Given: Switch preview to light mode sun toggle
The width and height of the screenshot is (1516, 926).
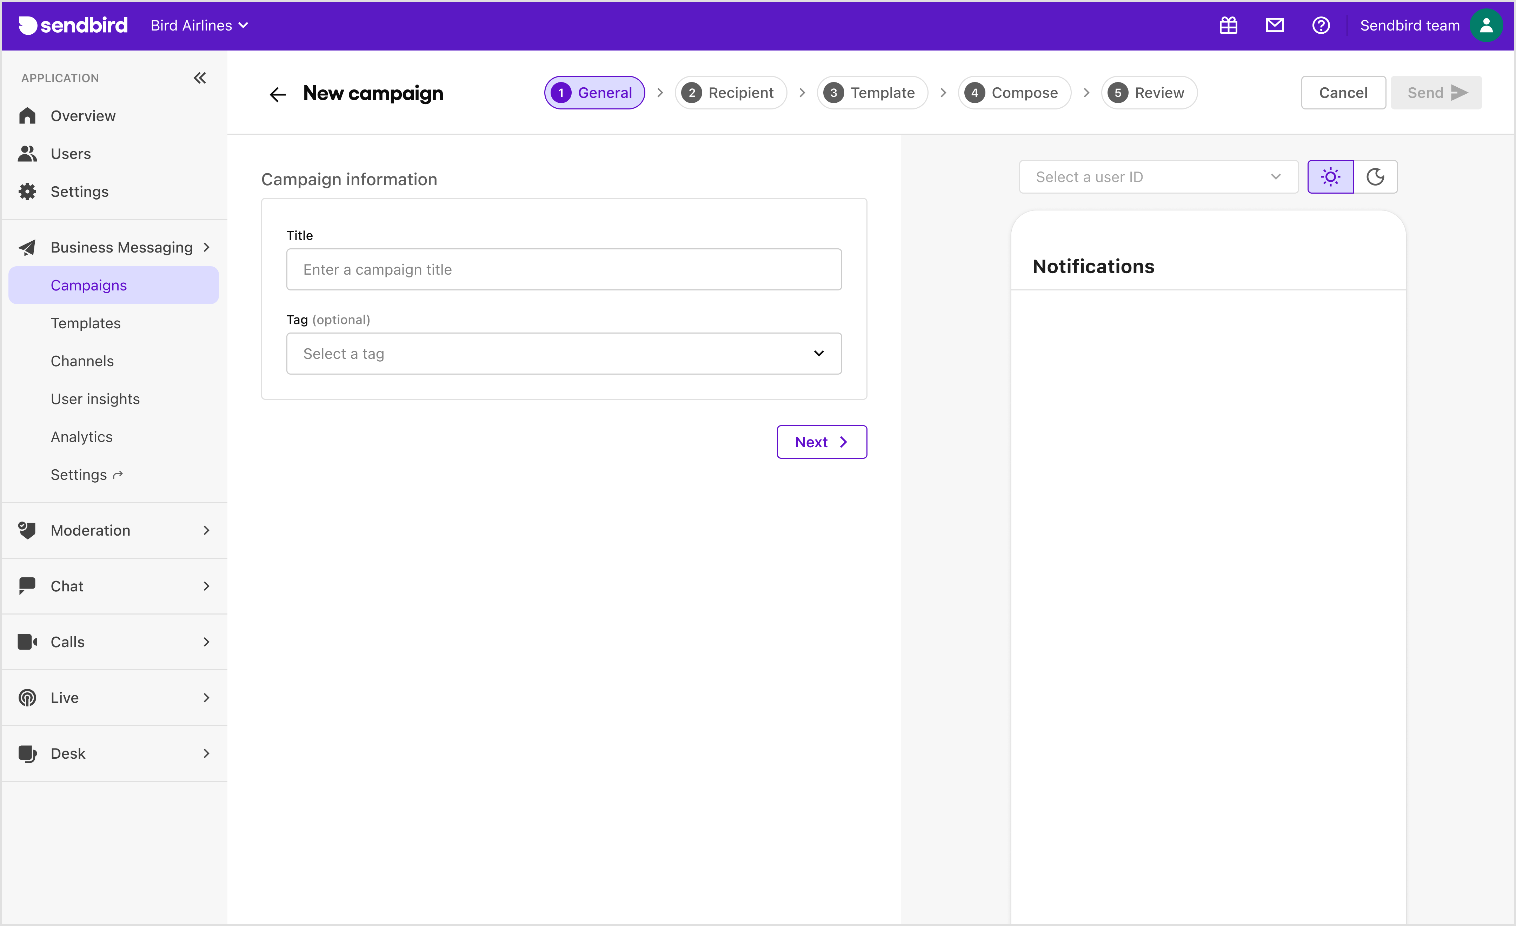Looking at the screenshot, I should click(x=1330, y=177).
